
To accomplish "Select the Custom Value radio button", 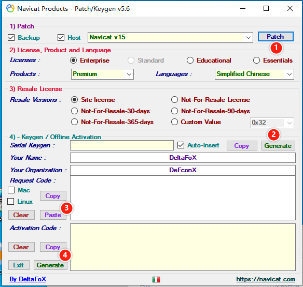I will [x=174, y=122].
